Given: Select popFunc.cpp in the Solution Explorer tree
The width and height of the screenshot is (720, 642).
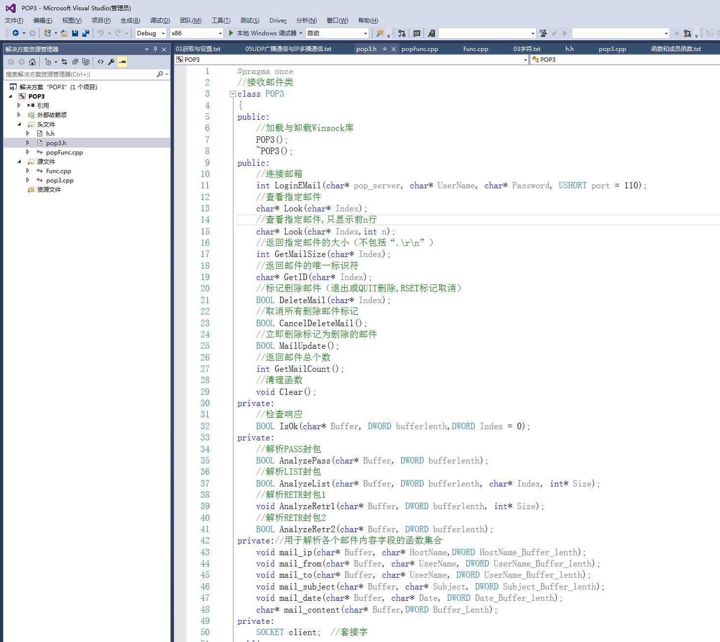Looking at the screenshot, I should click(64, 152).
